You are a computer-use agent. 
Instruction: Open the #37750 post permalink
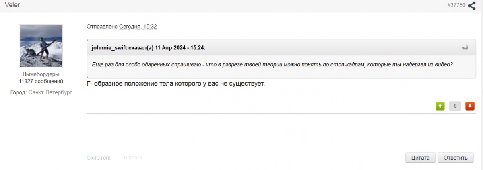pos(456,5)
